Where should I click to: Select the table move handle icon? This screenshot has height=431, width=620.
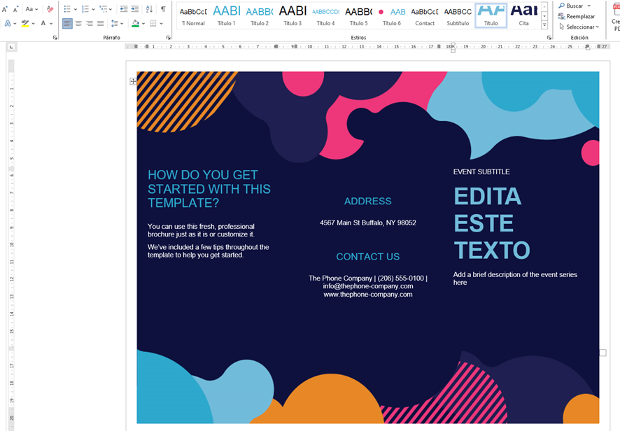tap(132, 81)
